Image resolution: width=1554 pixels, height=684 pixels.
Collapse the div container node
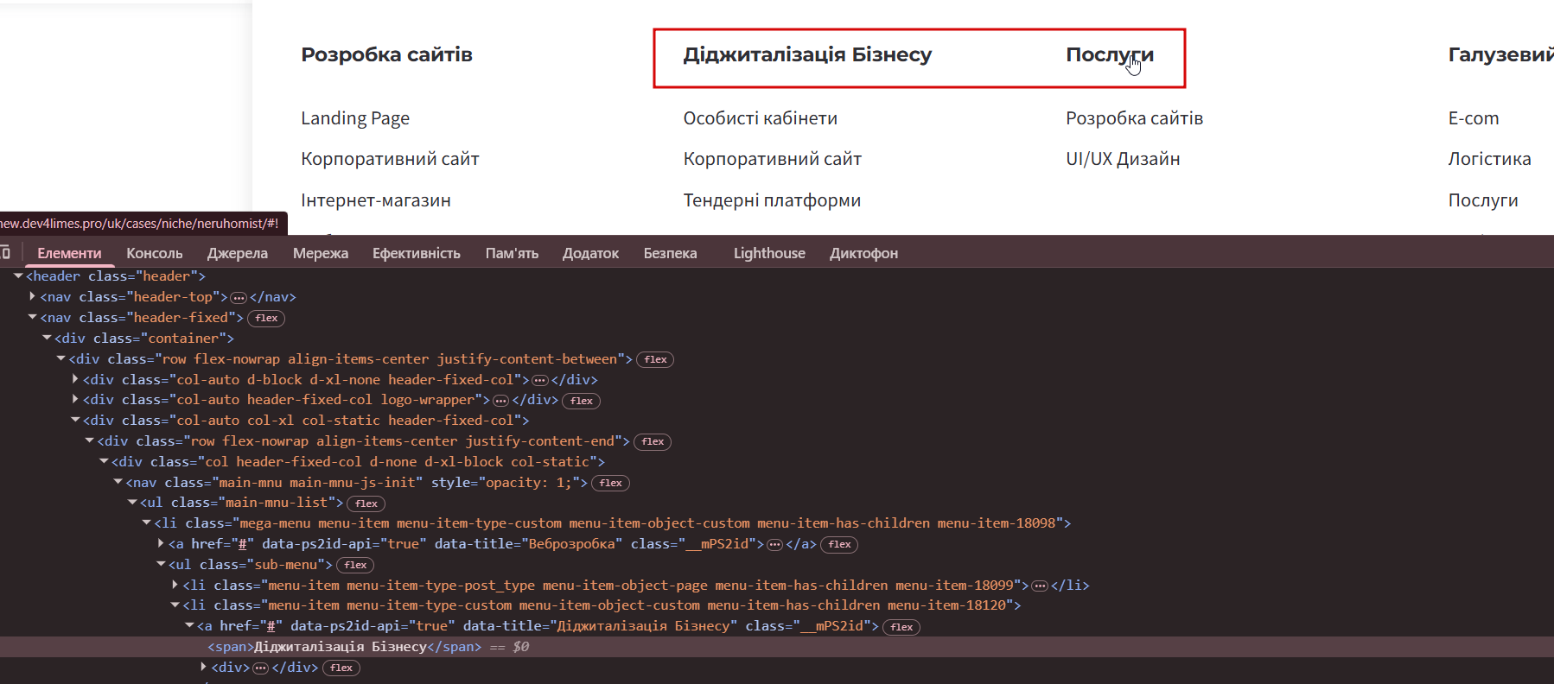click(47, 339)
